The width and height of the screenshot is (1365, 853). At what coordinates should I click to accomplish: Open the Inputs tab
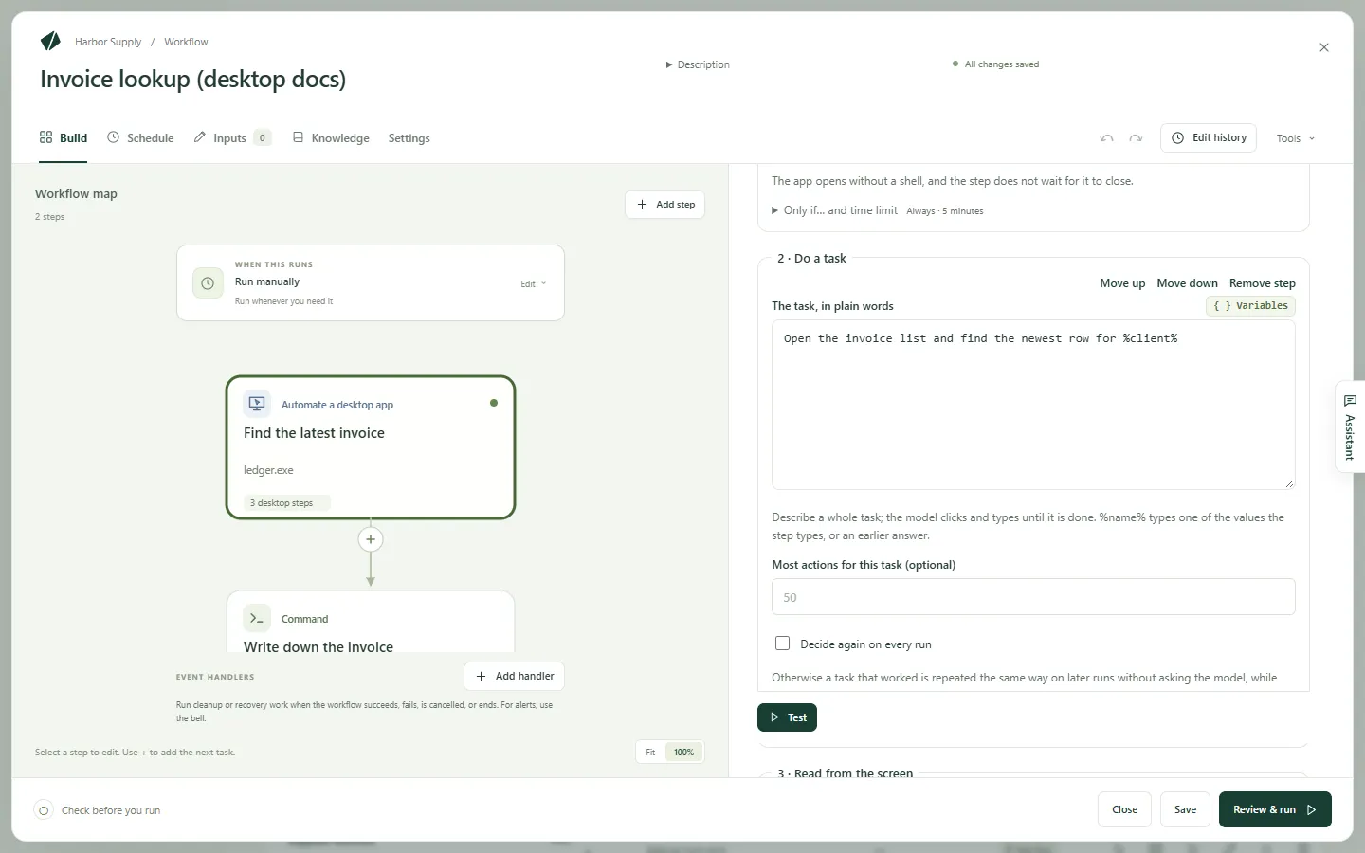[x=232, y=137]
